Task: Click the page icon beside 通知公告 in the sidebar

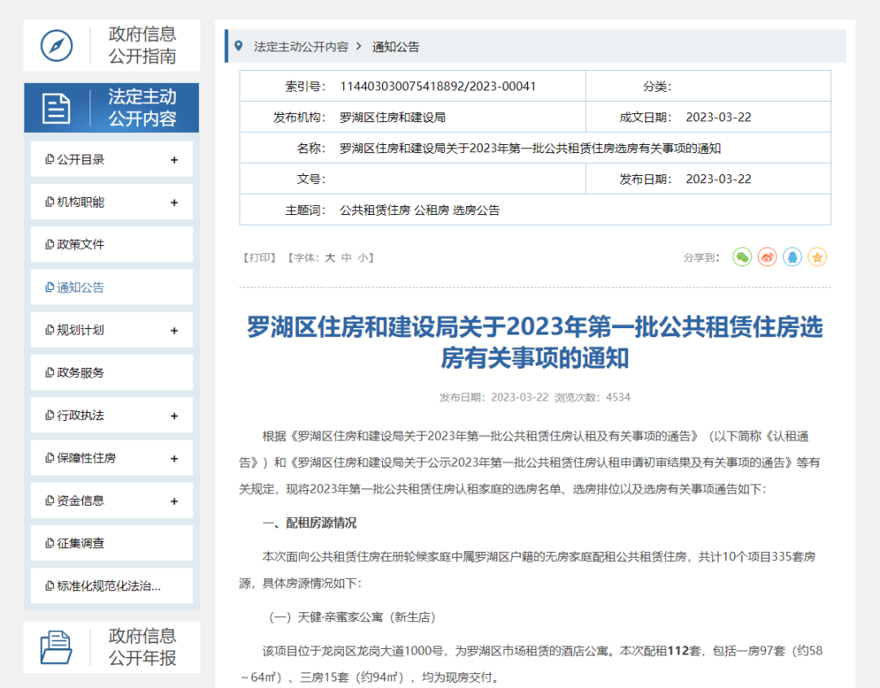Action: [x=50, y=287]
